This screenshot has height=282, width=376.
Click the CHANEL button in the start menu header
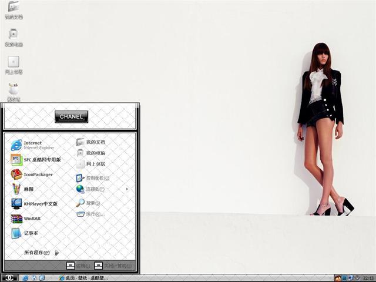[72, 117]
